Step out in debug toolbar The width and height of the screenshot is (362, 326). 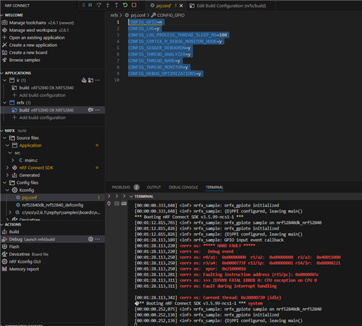(117, 5)
